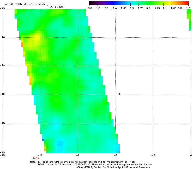Click latitude axis label -20
This screenshot has width=193, height=169.
[x=2, y=152]
